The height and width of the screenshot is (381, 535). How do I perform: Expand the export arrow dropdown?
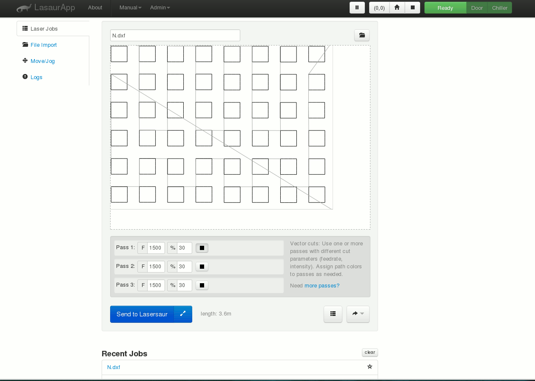358,314
